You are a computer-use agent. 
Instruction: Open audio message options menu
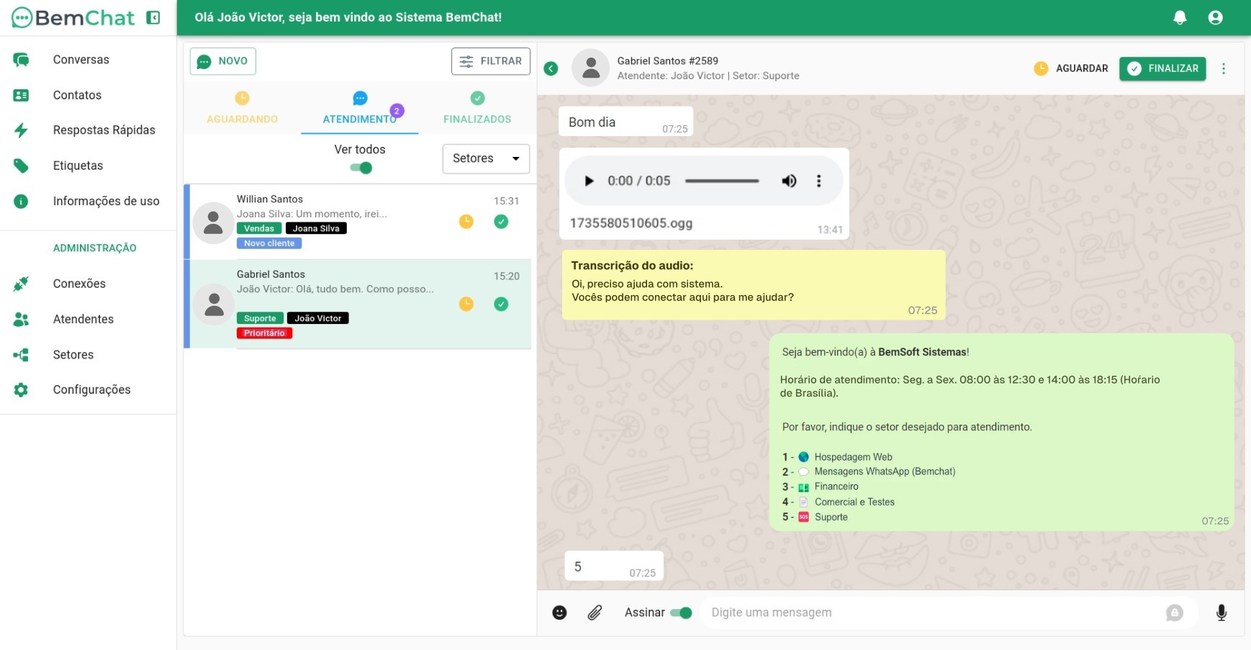coord(818,181)
